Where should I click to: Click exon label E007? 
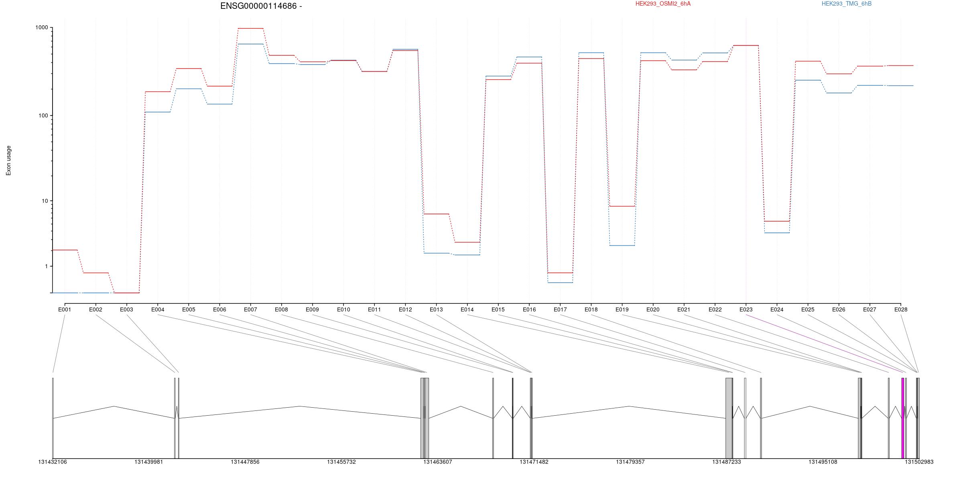tap(250, 309)
